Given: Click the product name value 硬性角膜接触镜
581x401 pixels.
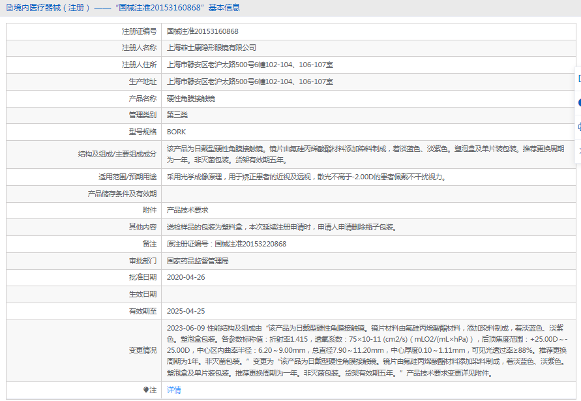Looking at the screenshot, I should (190, 98).
